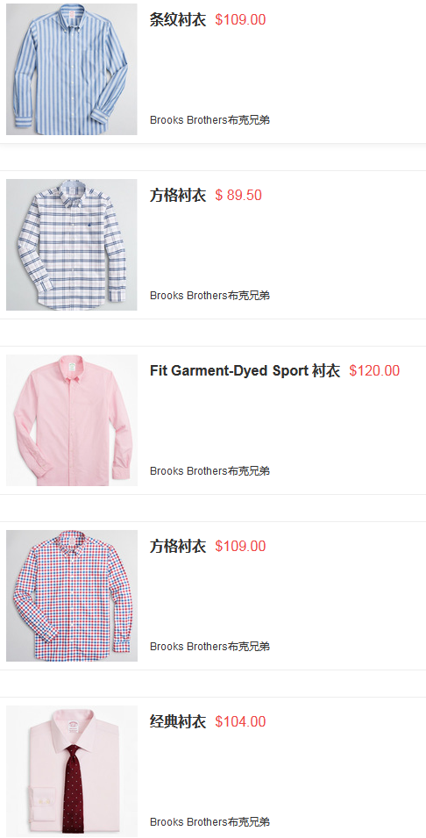
Task: Open the 经典衬衣 product title
Action: click(x=178, y=721)
